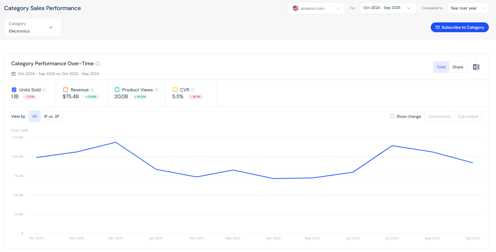Click the CVR info icon
Viewport: 496px width, 252px height.
(193, 90)
